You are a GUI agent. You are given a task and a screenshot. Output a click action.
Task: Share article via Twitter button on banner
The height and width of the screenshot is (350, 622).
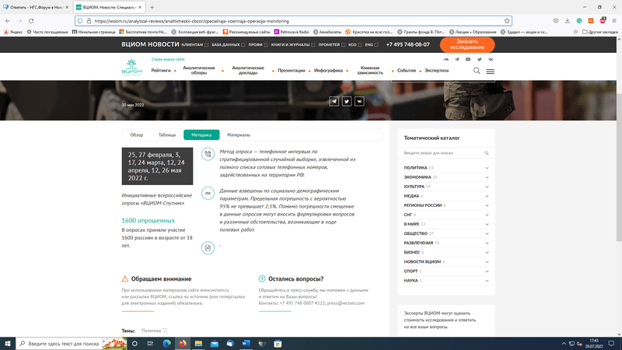pyautogui.click(x=347, y=102)
